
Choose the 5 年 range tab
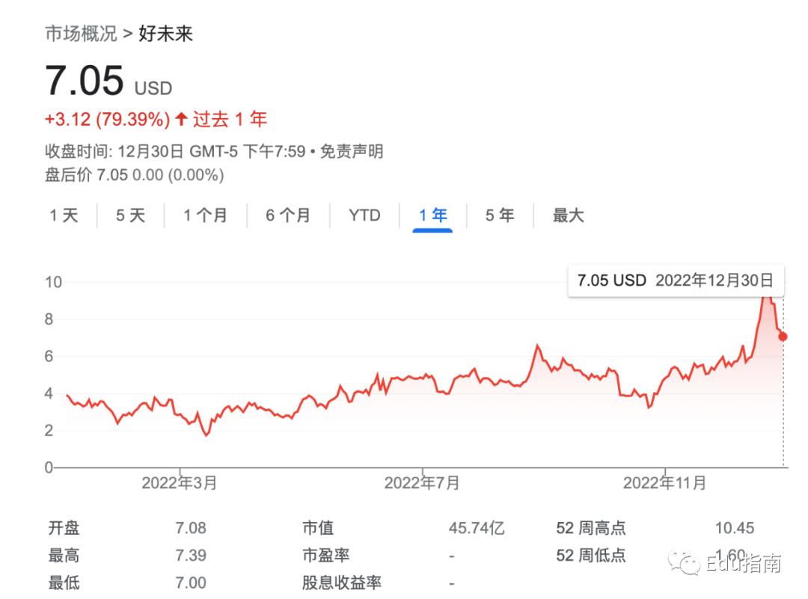(500, 215)
